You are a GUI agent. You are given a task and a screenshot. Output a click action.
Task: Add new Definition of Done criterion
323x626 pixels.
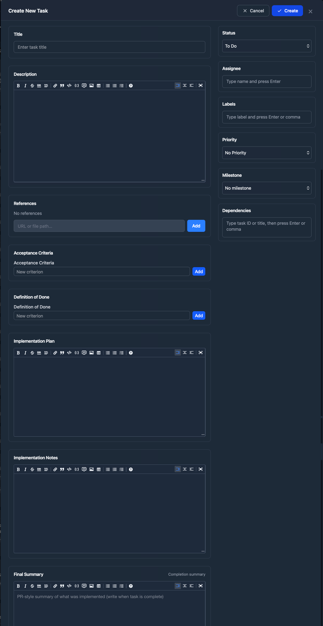pos(199,316)
